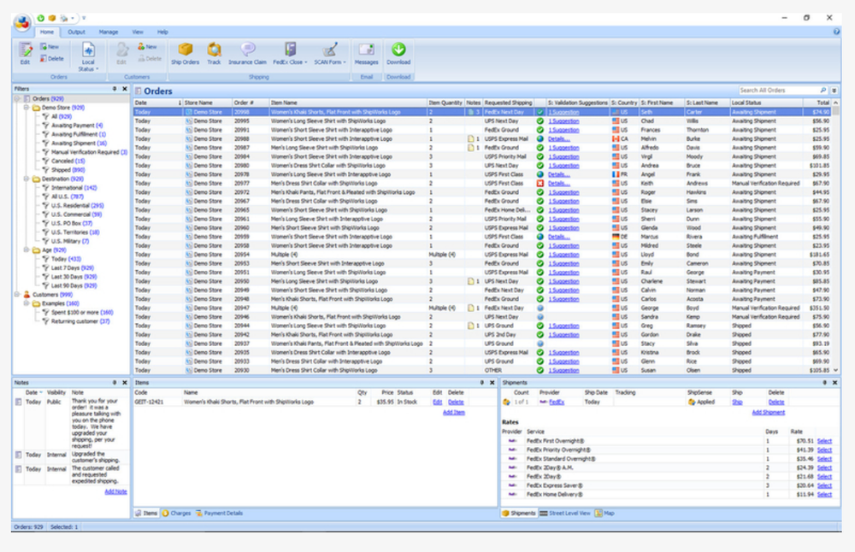Open the SCAN Form dropdown
The image size is (855, 552).
tap(330, 53)
